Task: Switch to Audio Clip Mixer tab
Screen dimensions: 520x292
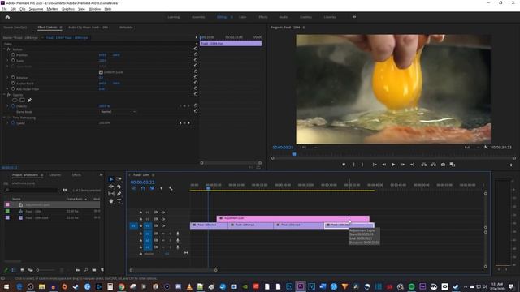Action: pos(88,28)
